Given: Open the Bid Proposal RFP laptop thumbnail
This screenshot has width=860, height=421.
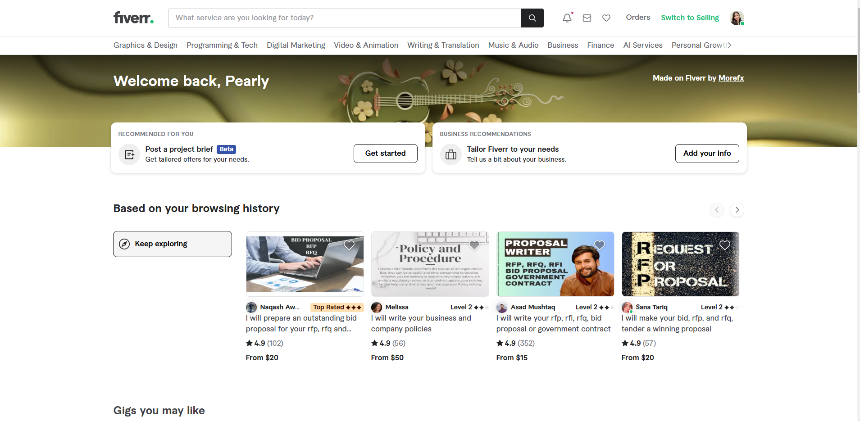Looking at the screenshot, I should coord(305,264).
